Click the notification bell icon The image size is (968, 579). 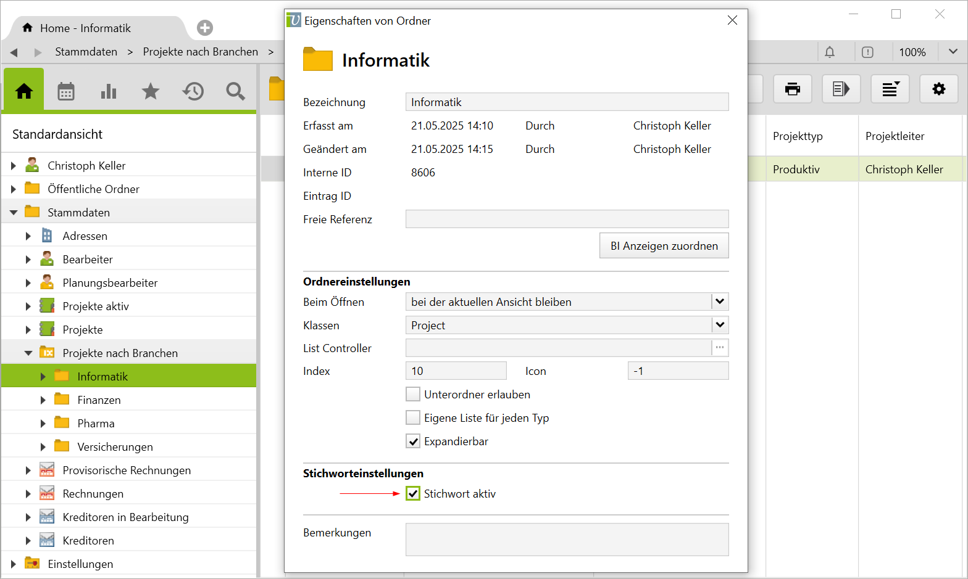830,52
